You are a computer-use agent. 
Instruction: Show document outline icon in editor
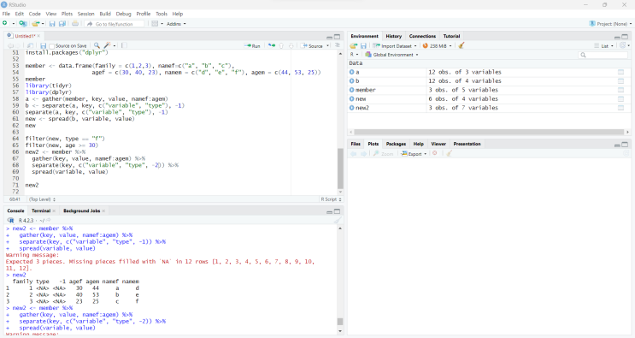click(337, 45)
